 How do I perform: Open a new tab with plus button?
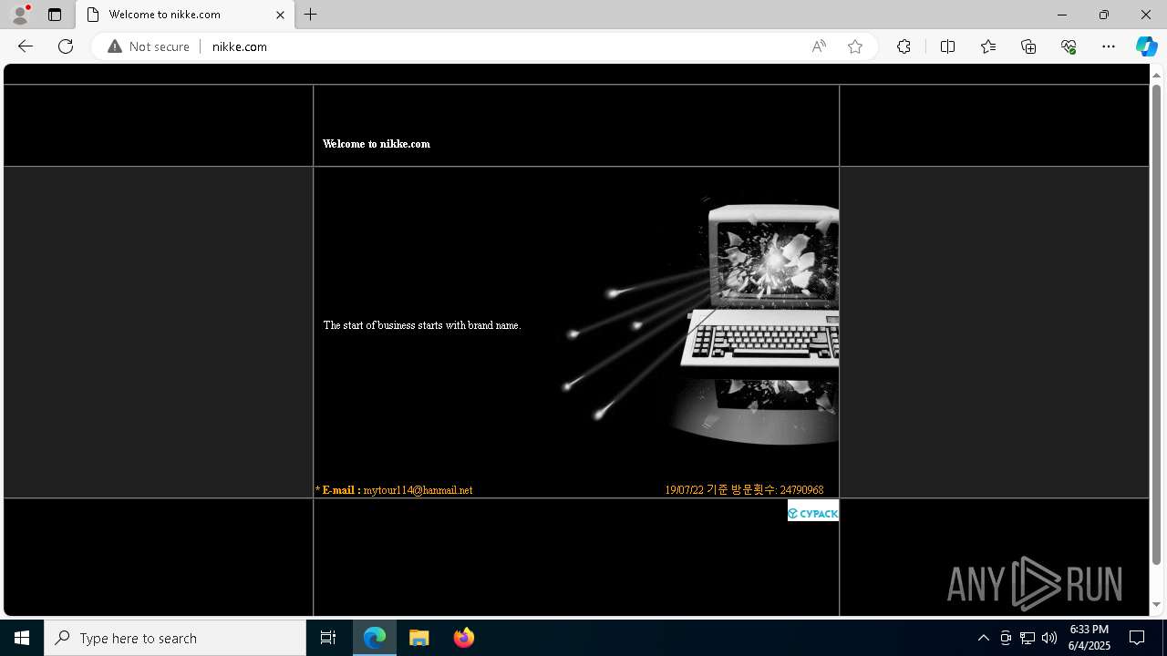[311, 15]
